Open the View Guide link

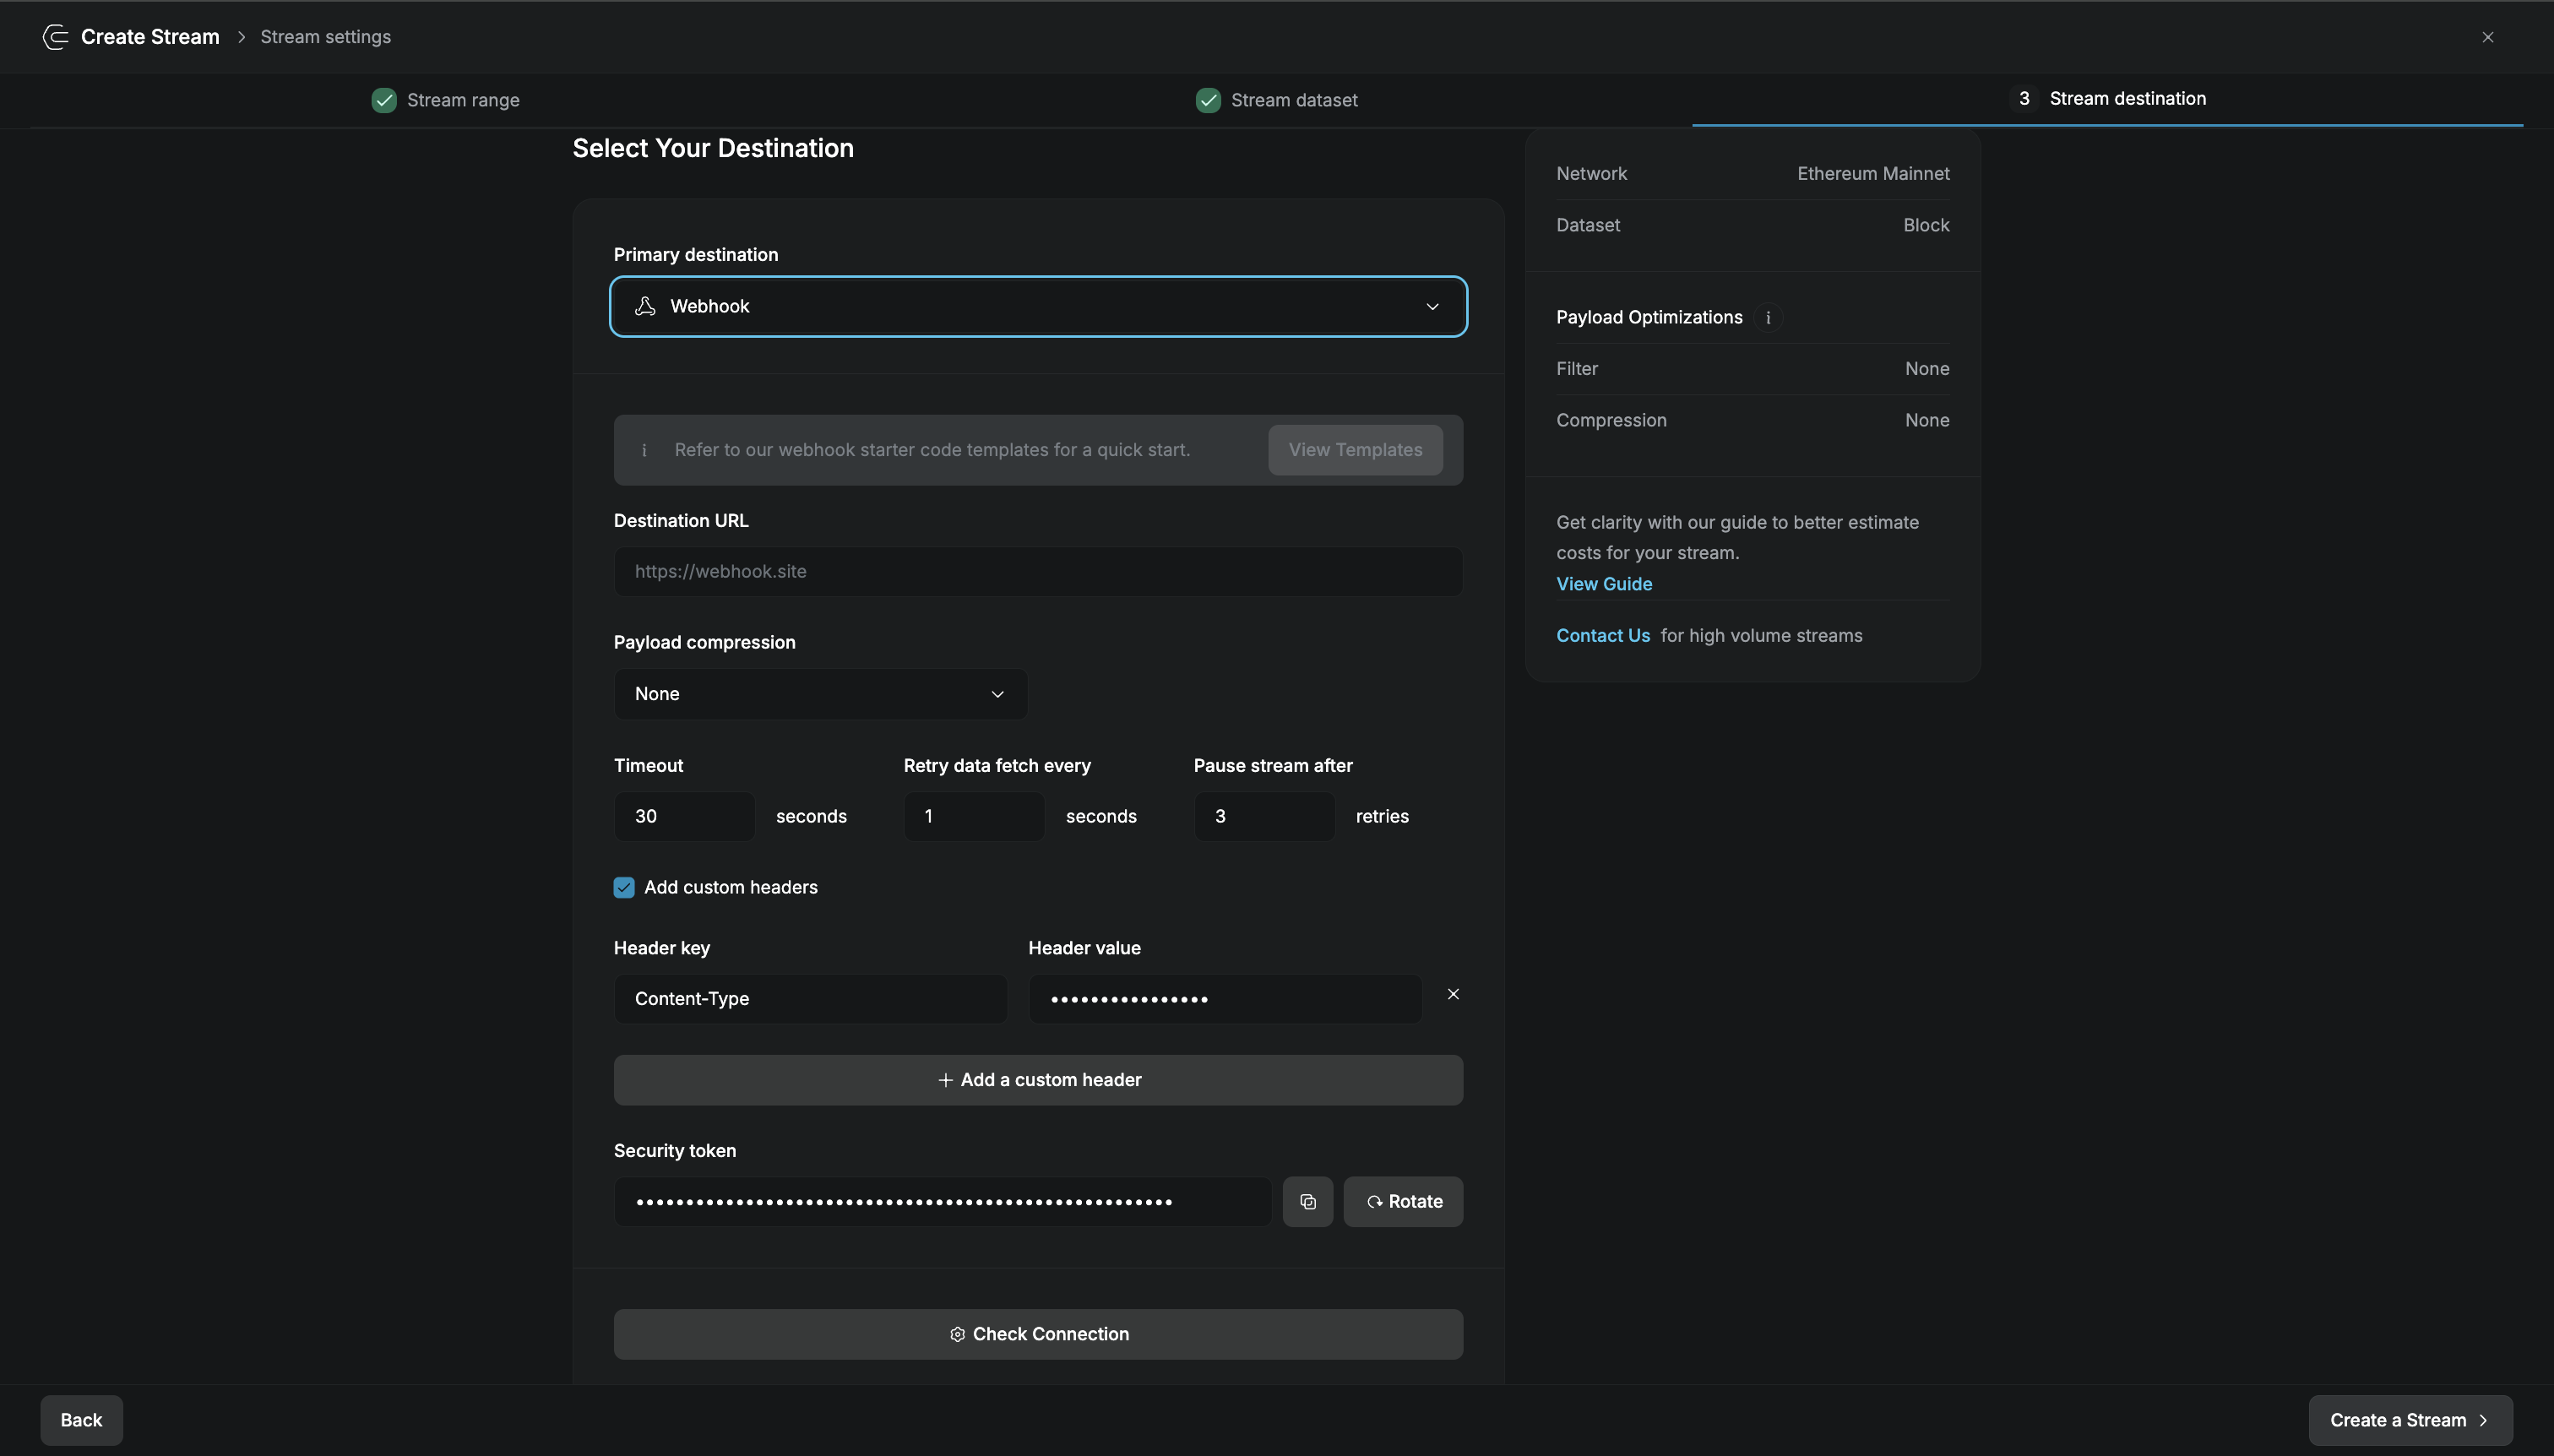(x=1604, y=584)
